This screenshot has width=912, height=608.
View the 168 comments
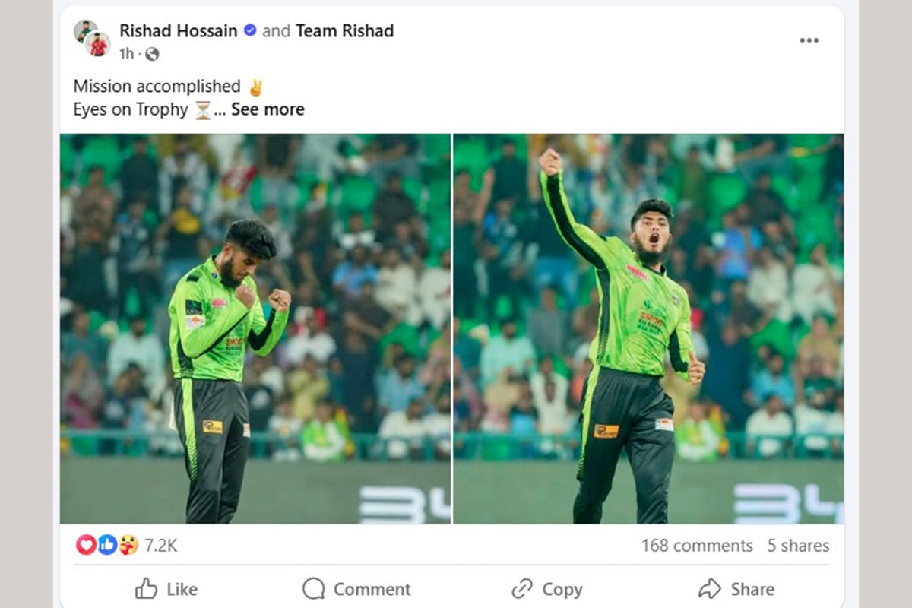click(697, 545)
